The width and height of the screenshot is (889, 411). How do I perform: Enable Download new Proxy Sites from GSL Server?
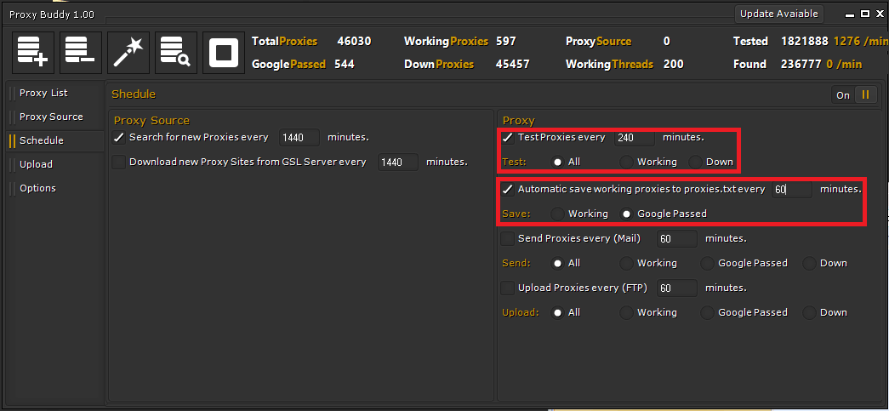coord(118,163)
